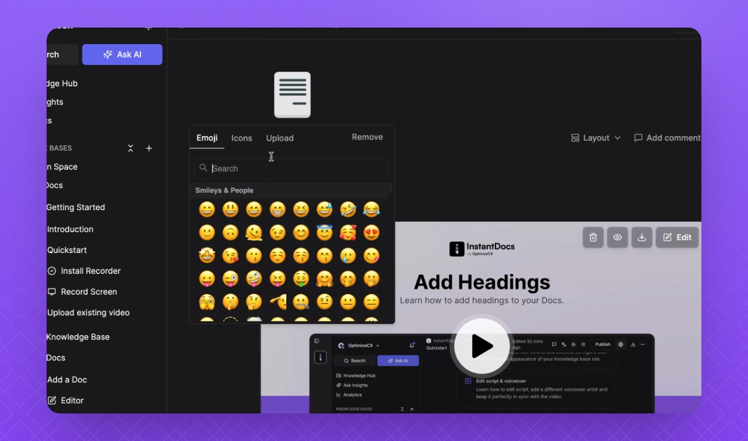Choose the face peeking through hands emoji
Screen dimensions: 748x441
coord(207,301)
